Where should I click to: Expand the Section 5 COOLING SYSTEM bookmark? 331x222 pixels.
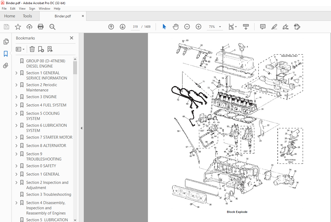click(x=16, y=113)
